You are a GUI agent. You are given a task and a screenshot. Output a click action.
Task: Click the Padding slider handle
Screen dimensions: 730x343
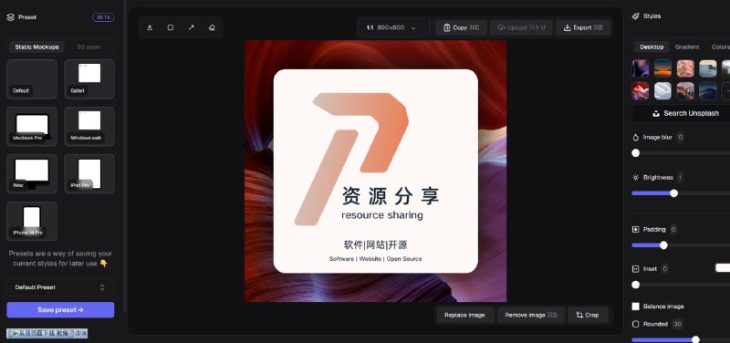coord(663,245)
